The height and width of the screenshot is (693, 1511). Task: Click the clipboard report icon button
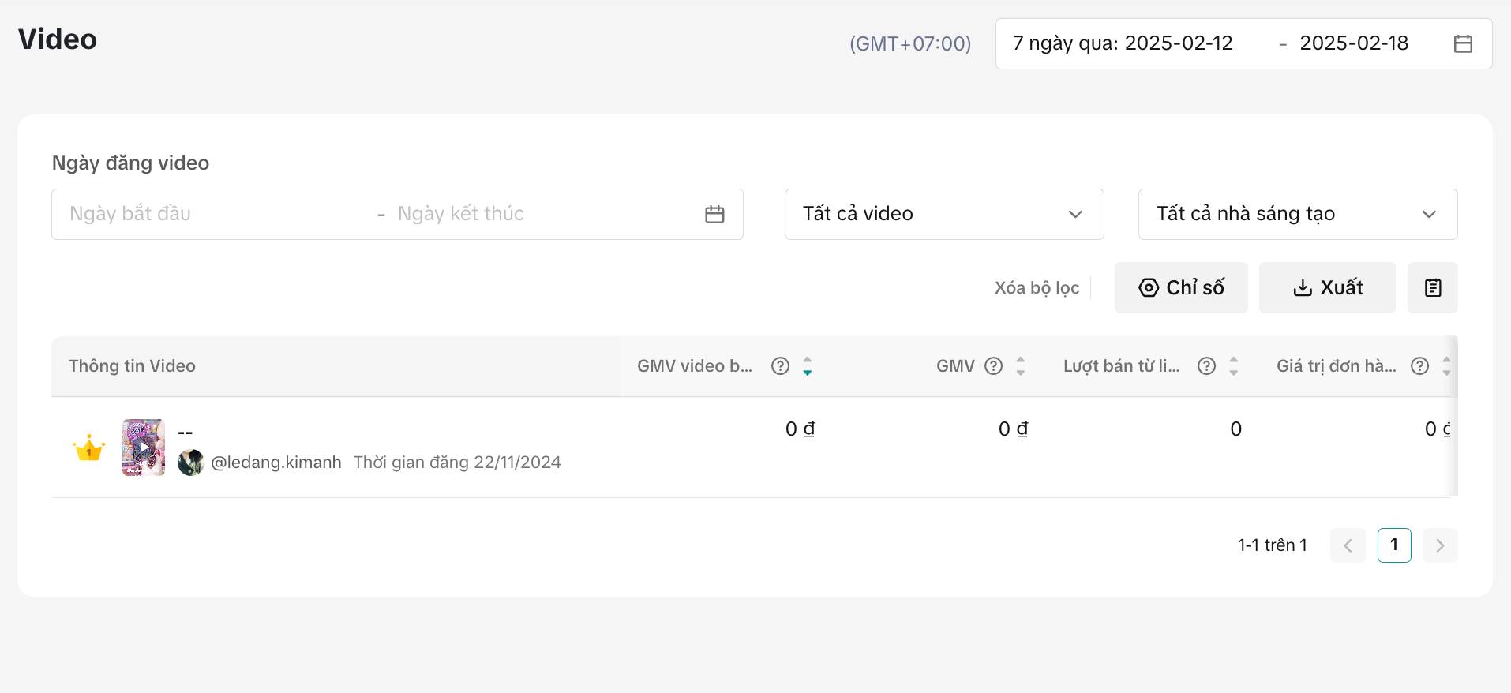pos(1432,287)
